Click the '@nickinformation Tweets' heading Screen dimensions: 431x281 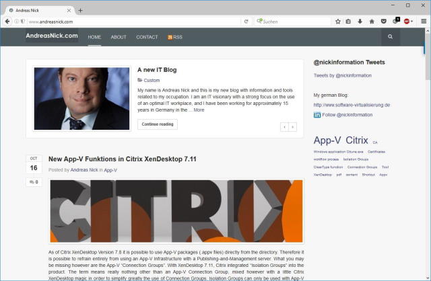[349, 63]
